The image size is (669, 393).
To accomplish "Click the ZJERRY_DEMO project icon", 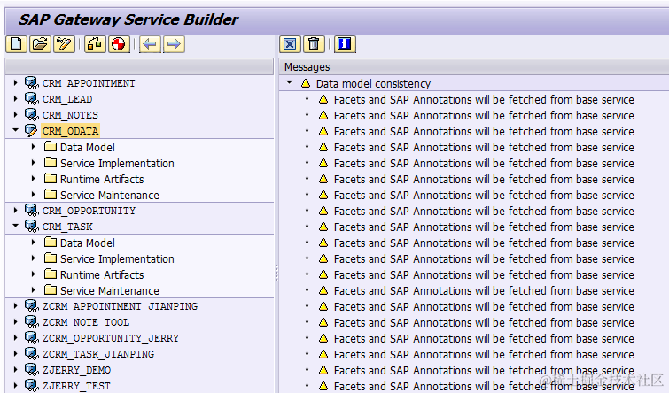I will (32, 370).
